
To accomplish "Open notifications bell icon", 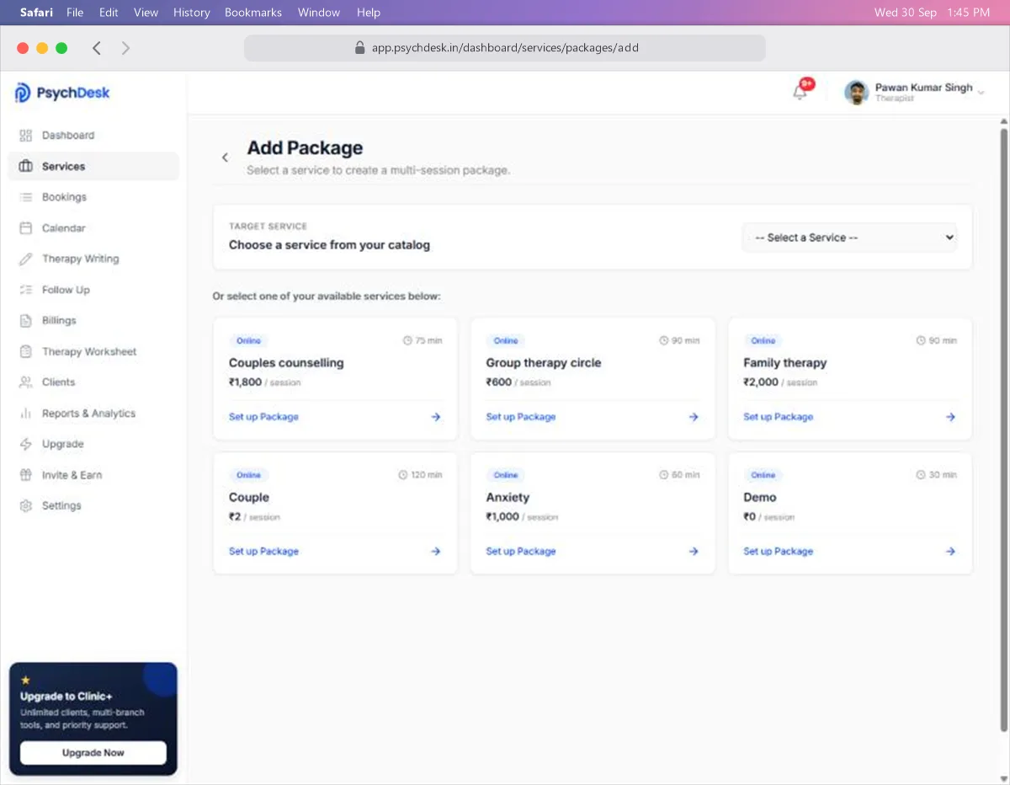I will tap(800, 93).
